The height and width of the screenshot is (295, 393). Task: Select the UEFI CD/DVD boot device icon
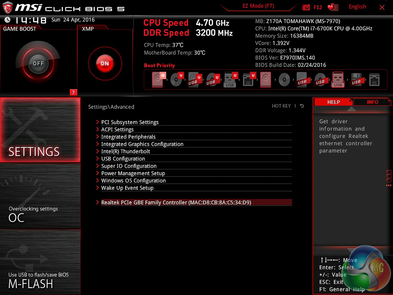177,80
